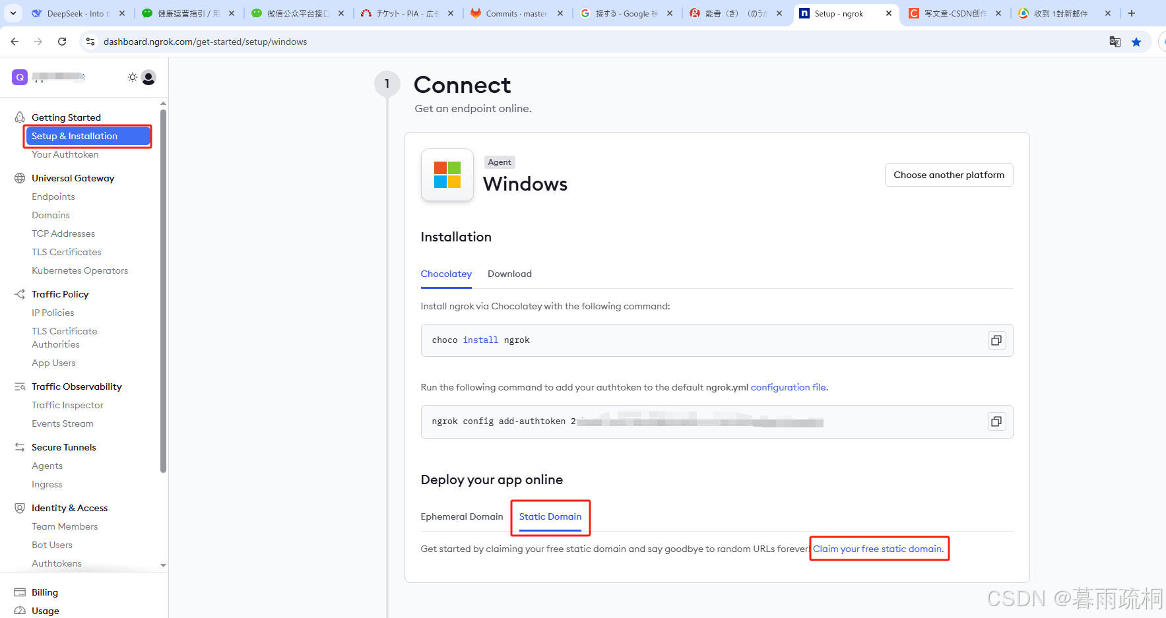Open Ingress in the sidebar
The height and width of the screenshot is (618, 1166).
[47, 484]
